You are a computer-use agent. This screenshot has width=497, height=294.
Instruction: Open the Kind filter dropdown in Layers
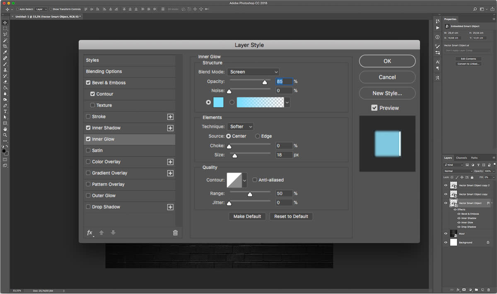454,165
